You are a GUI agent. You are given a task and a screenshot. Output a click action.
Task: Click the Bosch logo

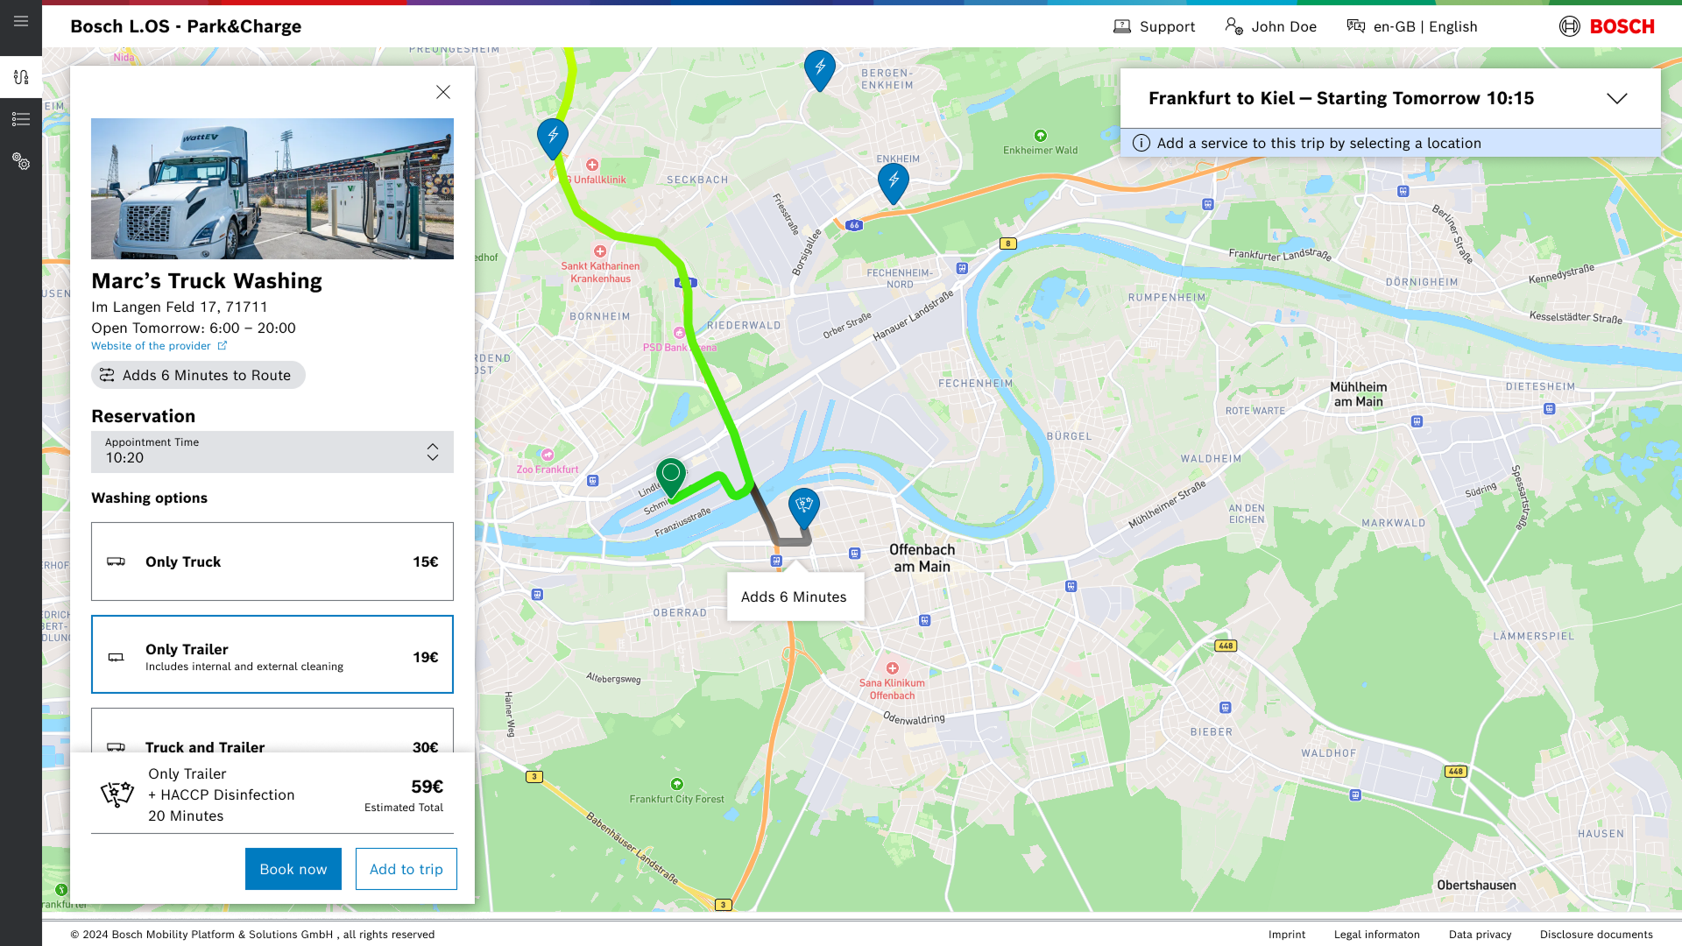pyautogui.click(x=1607, y=26)
